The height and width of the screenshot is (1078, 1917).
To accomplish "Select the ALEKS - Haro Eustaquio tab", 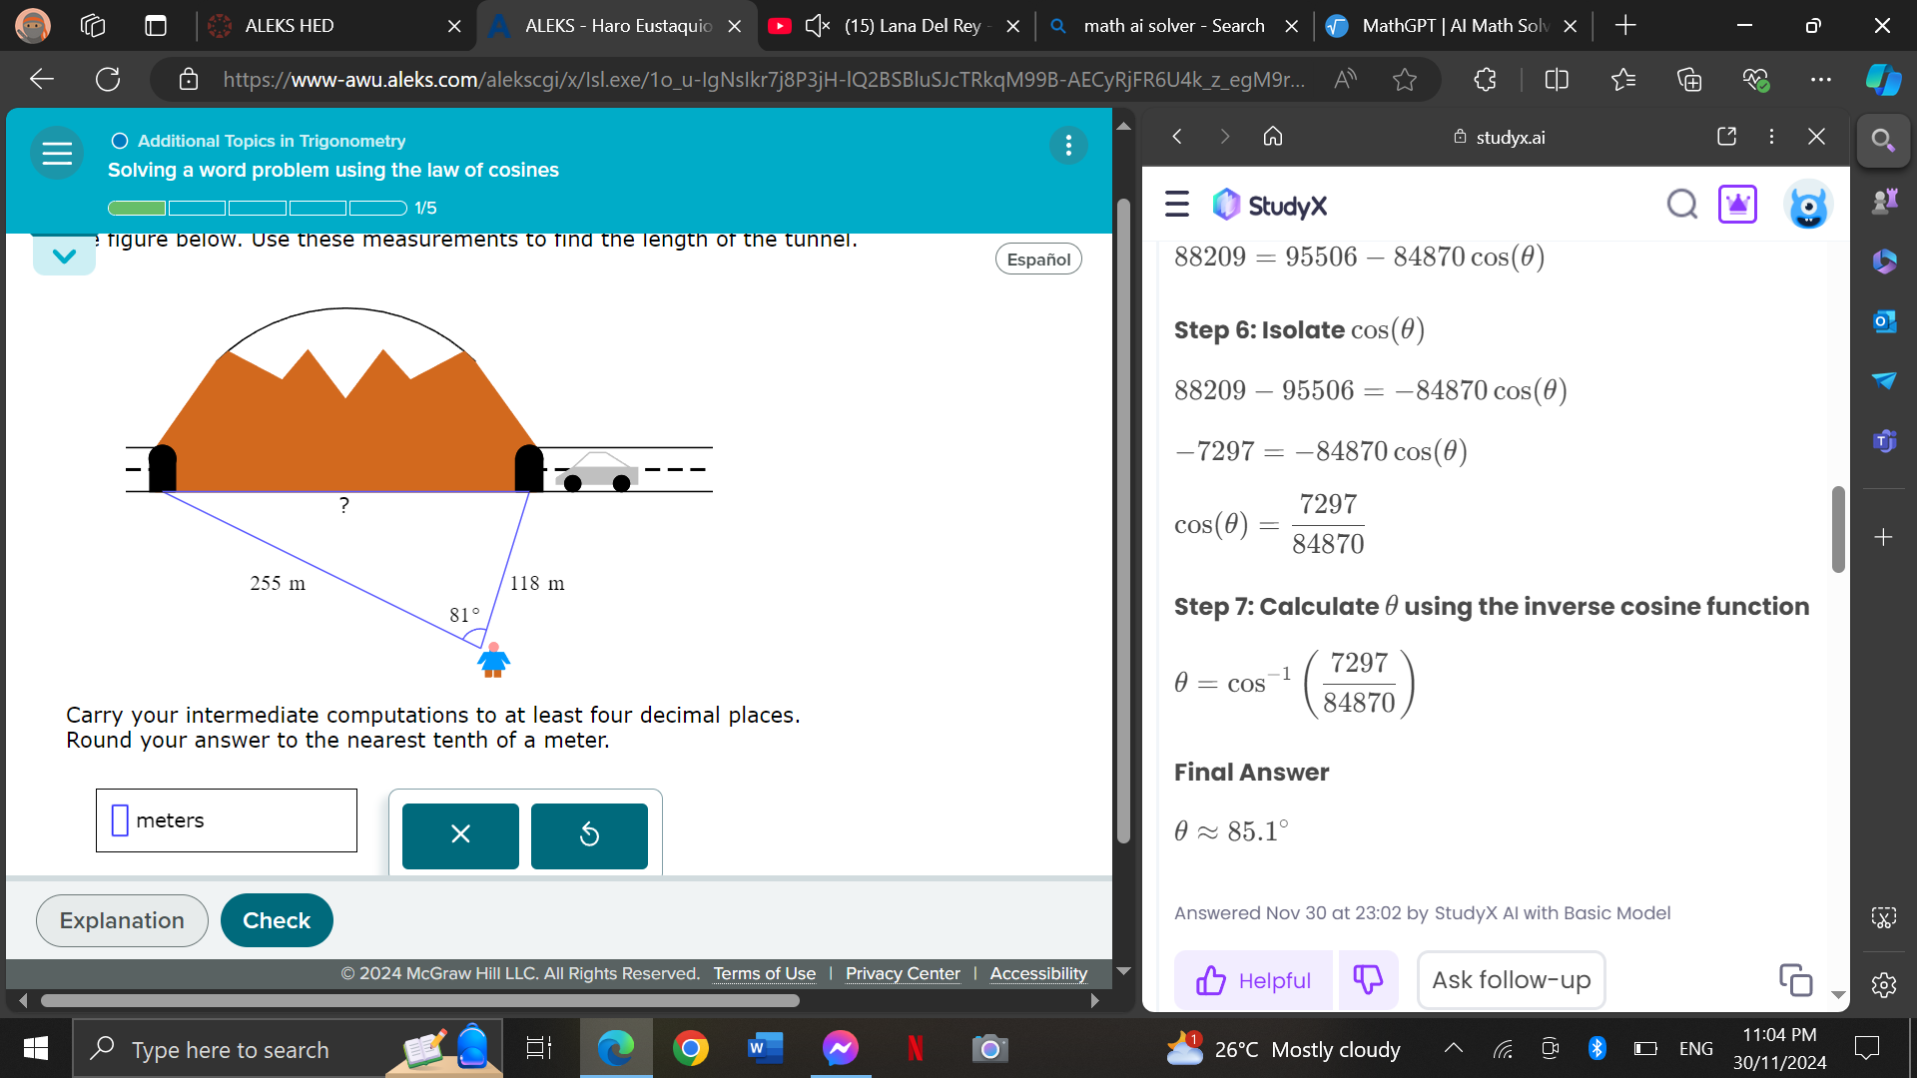I will (x=617, y=26).
